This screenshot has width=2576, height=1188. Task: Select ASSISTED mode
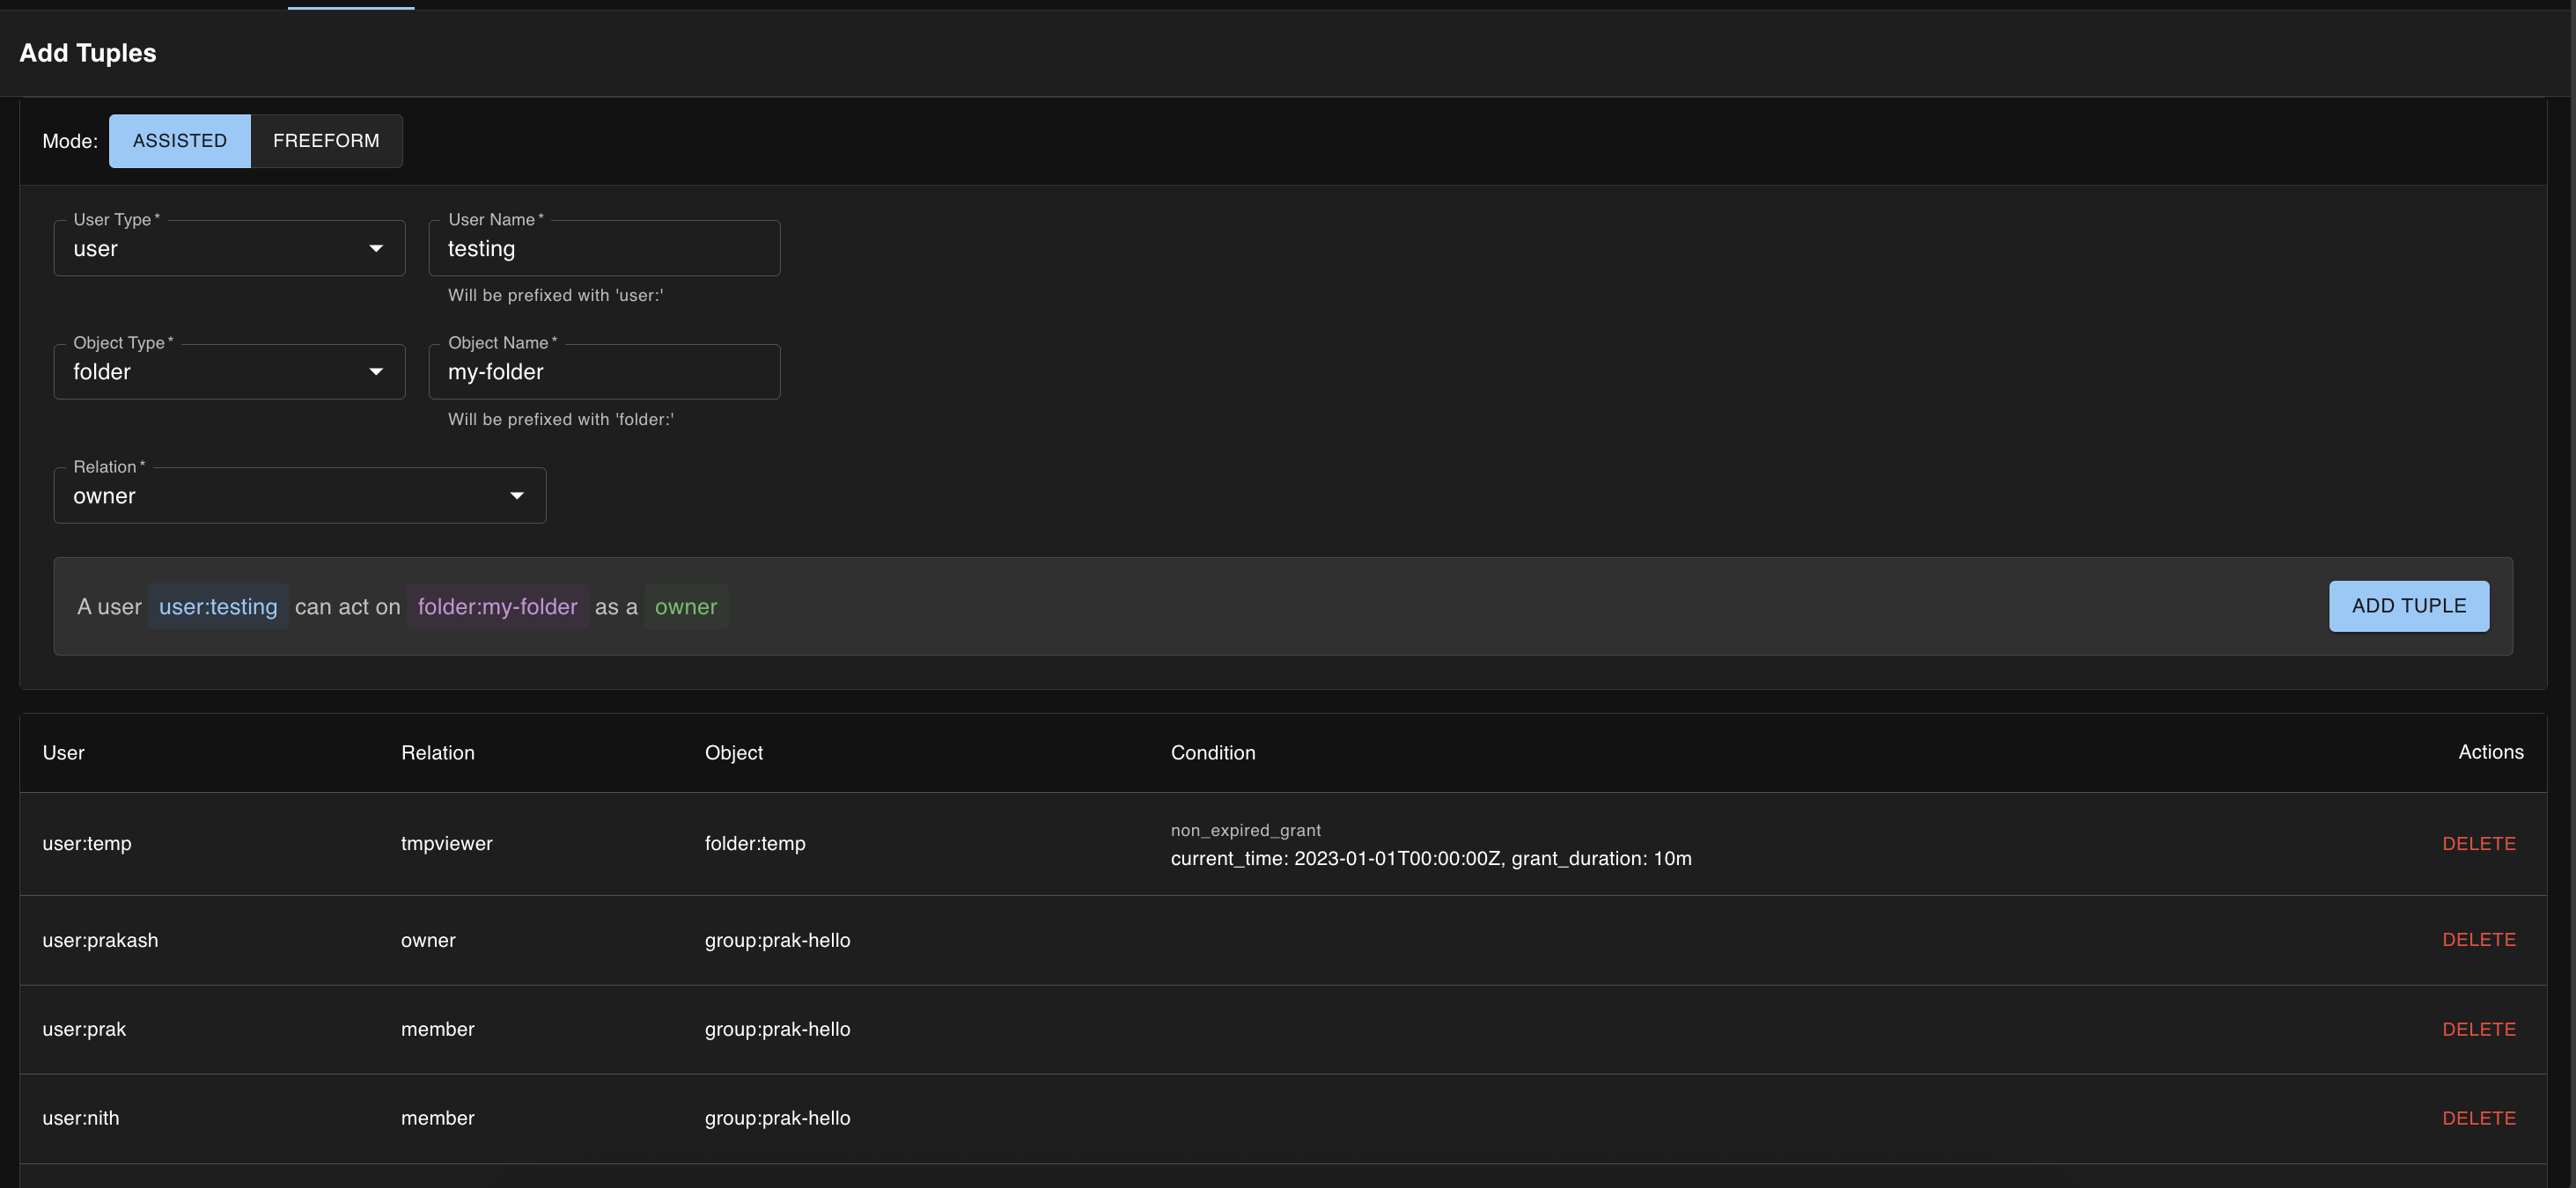click(180, 141)
